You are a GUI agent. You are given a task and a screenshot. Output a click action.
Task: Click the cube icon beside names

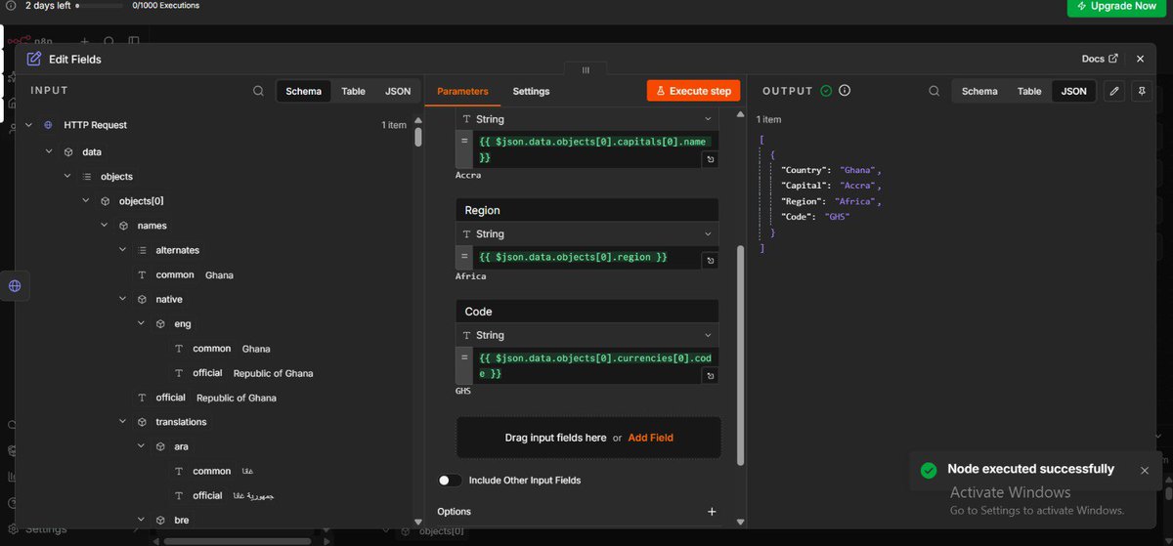coord(123,226)
